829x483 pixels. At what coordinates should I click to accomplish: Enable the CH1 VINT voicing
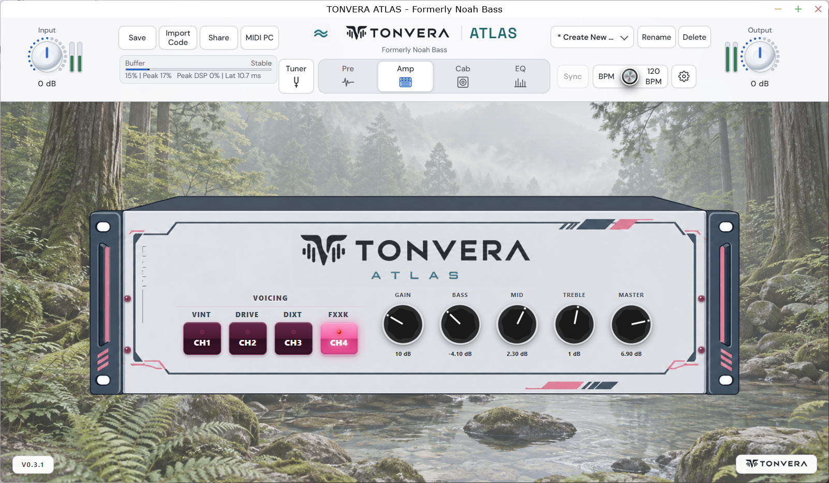click(202, 338)
